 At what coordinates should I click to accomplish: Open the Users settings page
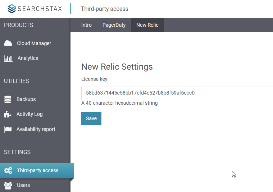23,185
